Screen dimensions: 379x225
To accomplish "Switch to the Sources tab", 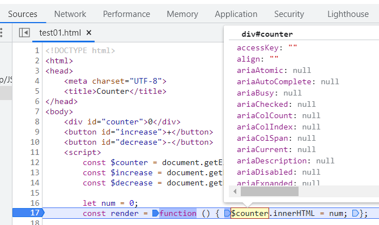I will pos(23,14).
